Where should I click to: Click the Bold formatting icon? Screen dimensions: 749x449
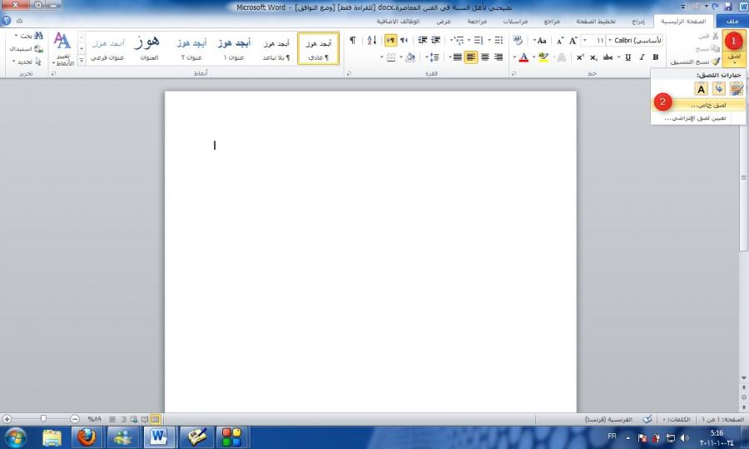(656, 57)
